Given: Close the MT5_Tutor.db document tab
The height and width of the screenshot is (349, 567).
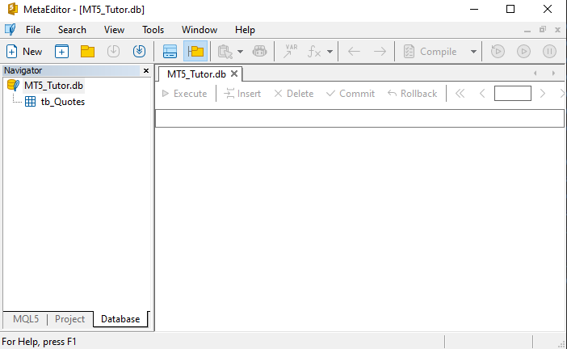Looking at the screenshot, I should pos(234,74).
